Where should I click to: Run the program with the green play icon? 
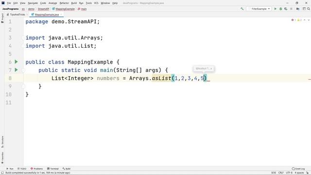(x=276, y=9)
